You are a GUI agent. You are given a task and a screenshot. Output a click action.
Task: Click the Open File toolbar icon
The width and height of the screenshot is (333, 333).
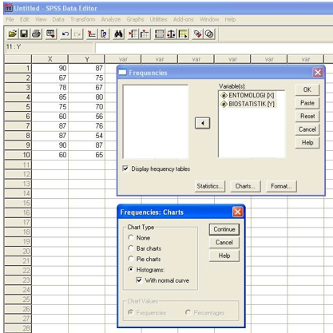pyautogui.click(x=12, y=34)
